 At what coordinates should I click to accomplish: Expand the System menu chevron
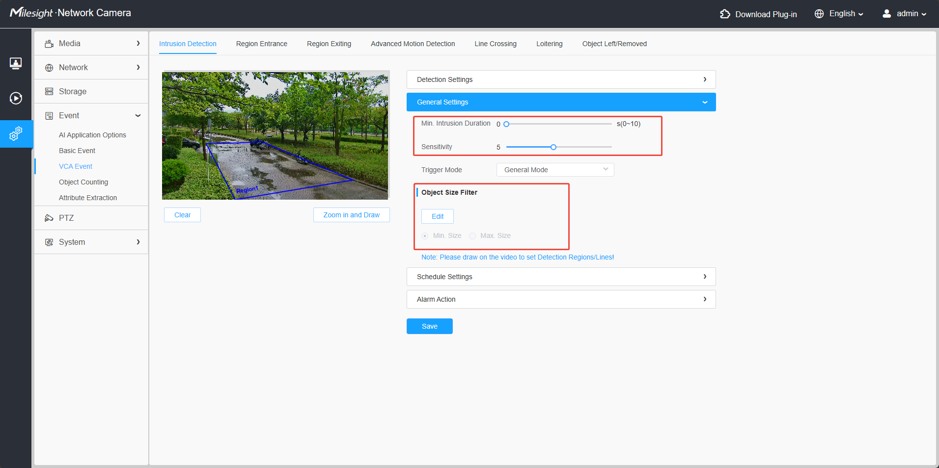138,242
